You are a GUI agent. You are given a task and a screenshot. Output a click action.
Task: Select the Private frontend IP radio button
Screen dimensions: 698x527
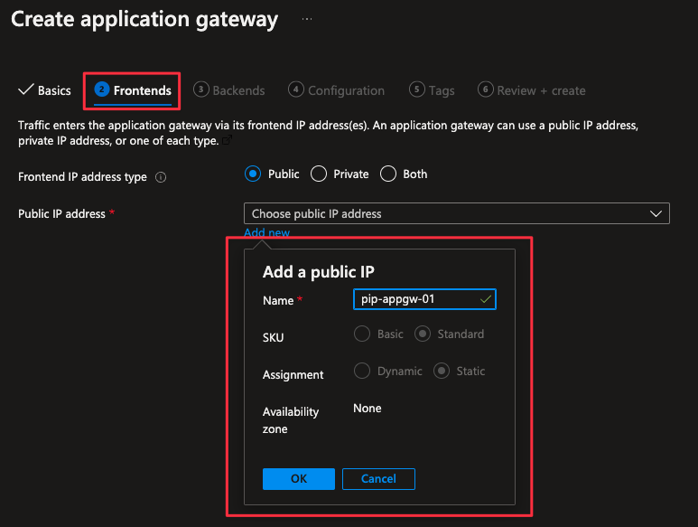[318, 174]
